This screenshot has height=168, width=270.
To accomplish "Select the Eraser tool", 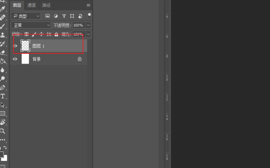I will (3, 52).
